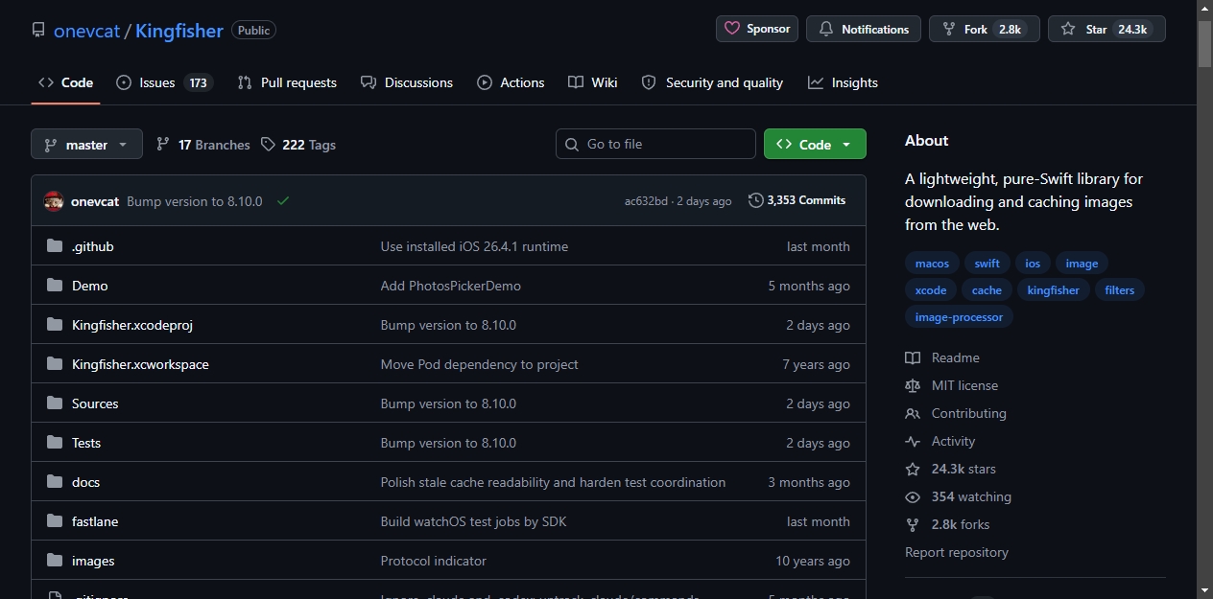1213x599 pixels.
Task: Focus the Go to file search field
Action: coord(655,144)
